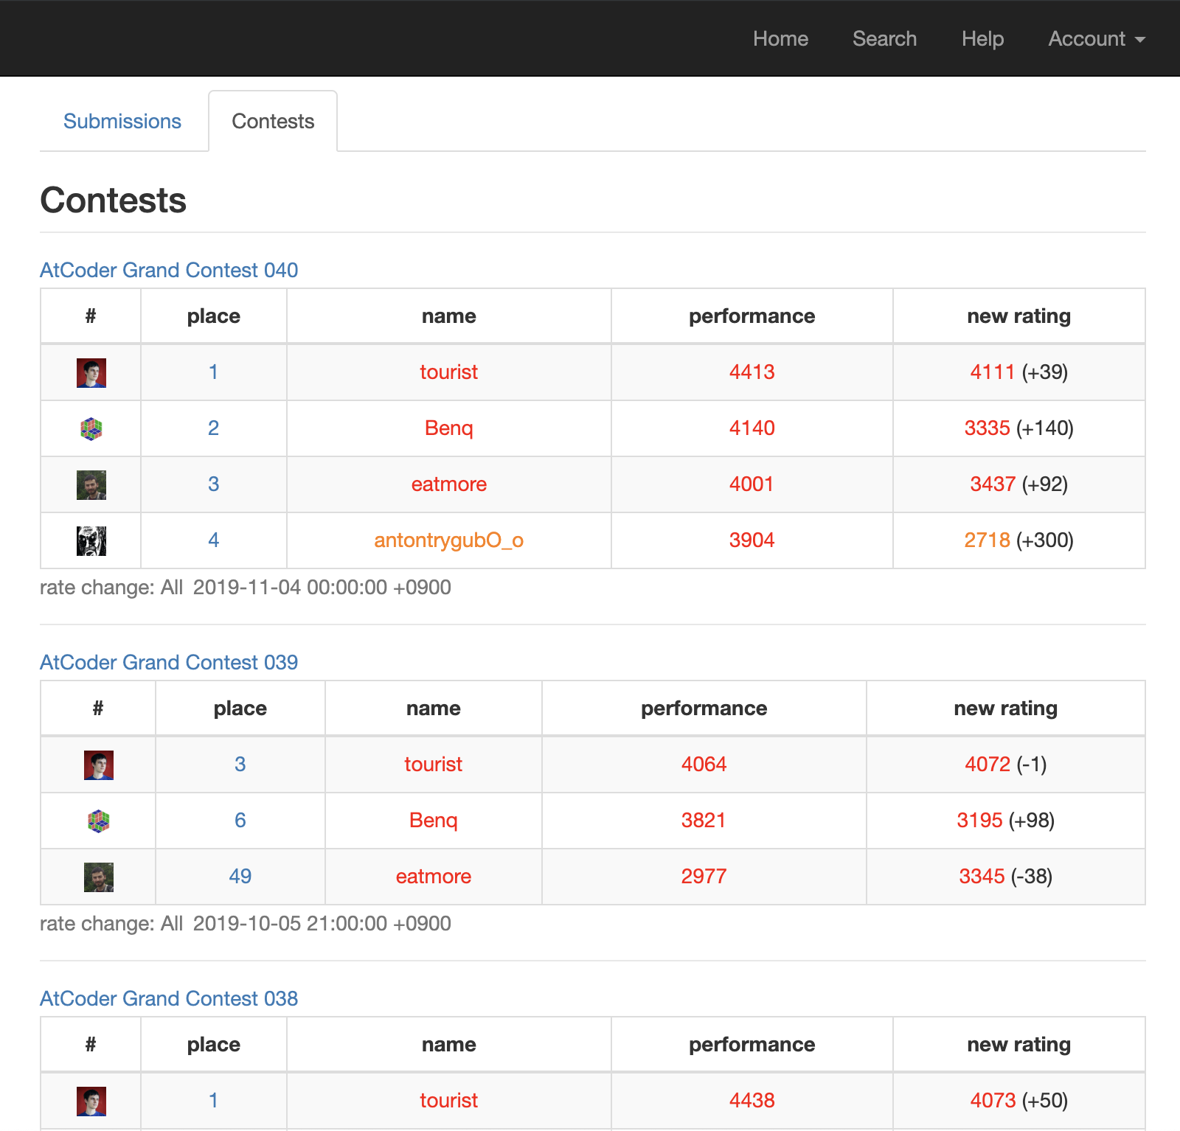Click place 49 for eatmore in AGC 039
Screen dimensions: 1180x1131
(x=240, y=876)
